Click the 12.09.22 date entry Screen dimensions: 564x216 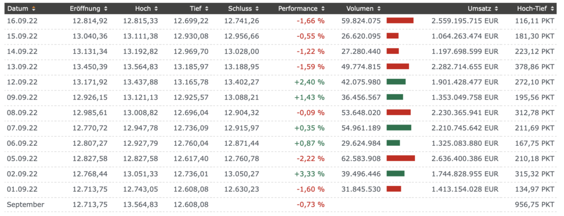[22, 82]
